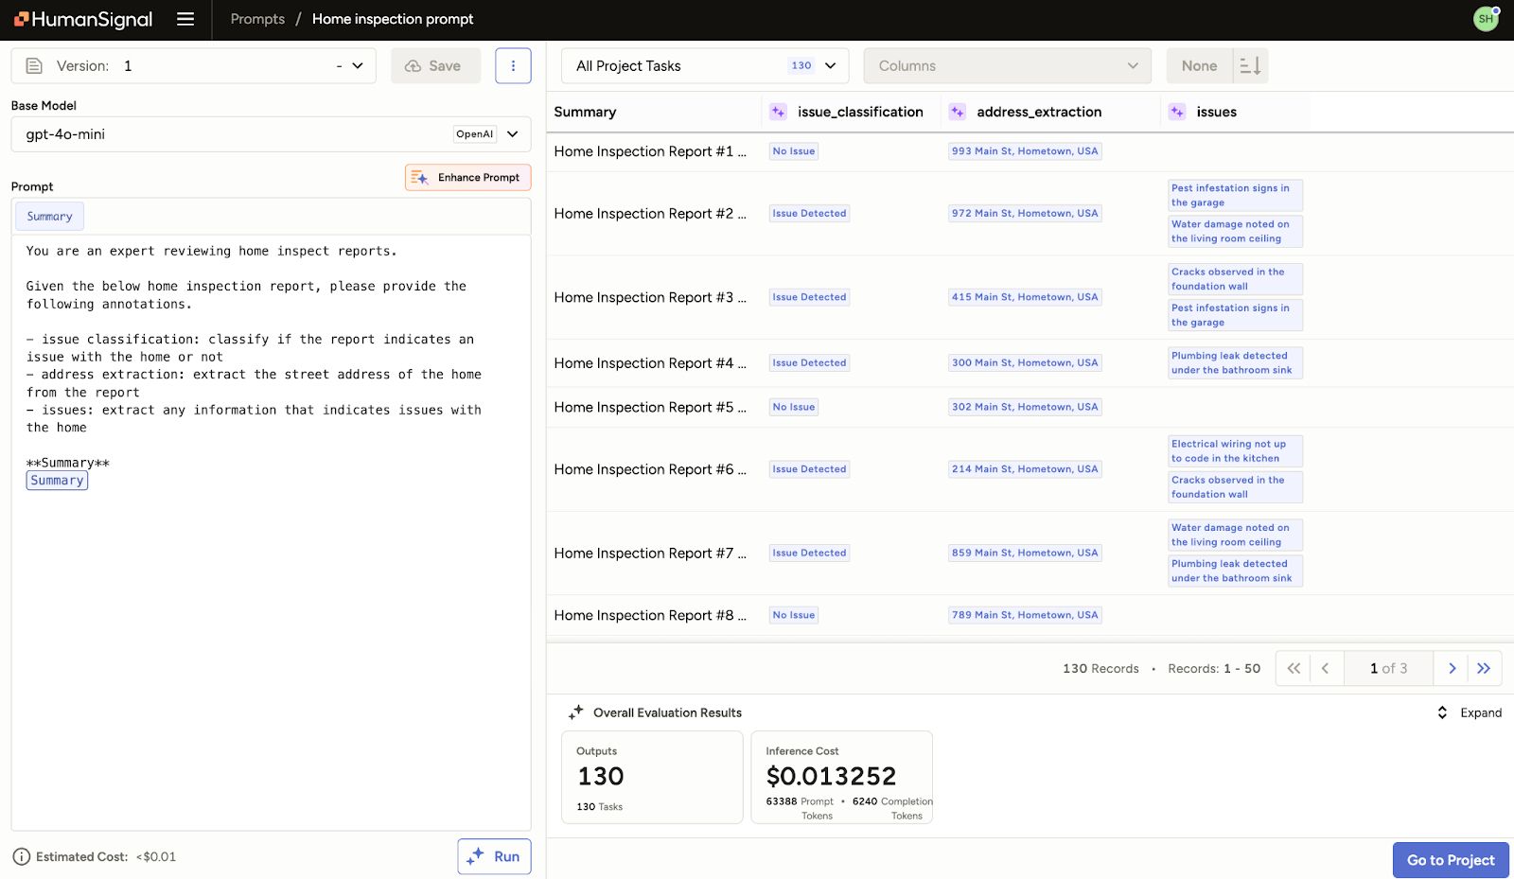1514x879 pixels.
Task: Go to the first page of records
Action: (x=1294, y=668)
